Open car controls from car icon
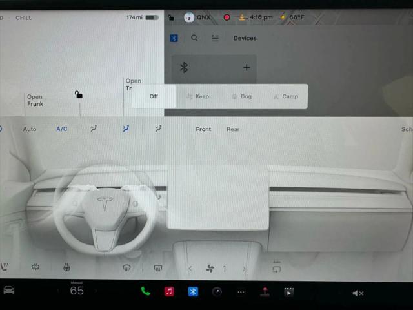This screenshot has height=310, width=413. click(9, 291)
